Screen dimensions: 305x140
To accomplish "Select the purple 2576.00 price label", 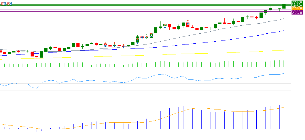I will (297, 13).
